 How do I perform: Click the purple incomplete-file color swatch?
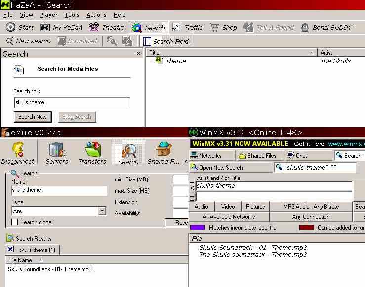pyautogui.click(x=198, y=228)
